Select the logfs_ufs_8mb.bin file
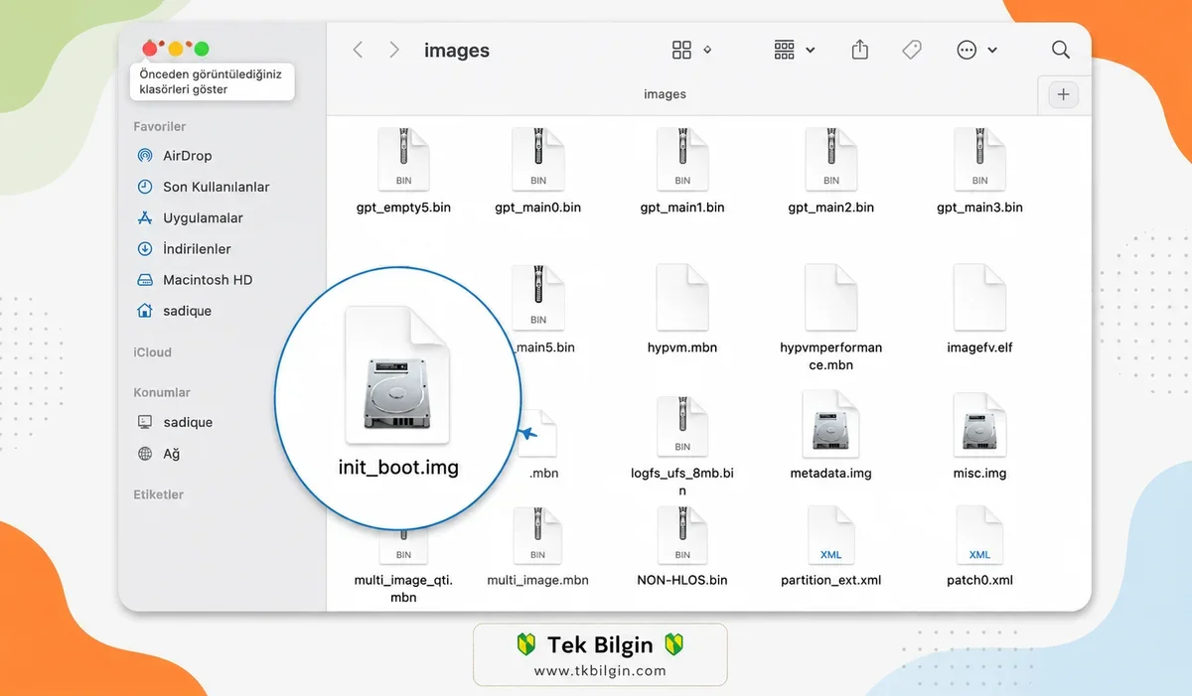The image size is (1192, 696). (682, 445)
